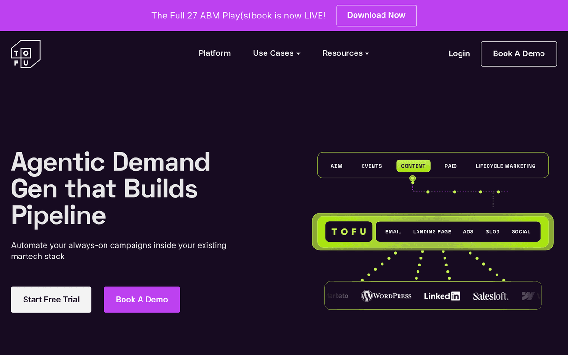This screenshot has width=568, height=355.
Task: Expand the Resources menu
Action: coord(345,53)
